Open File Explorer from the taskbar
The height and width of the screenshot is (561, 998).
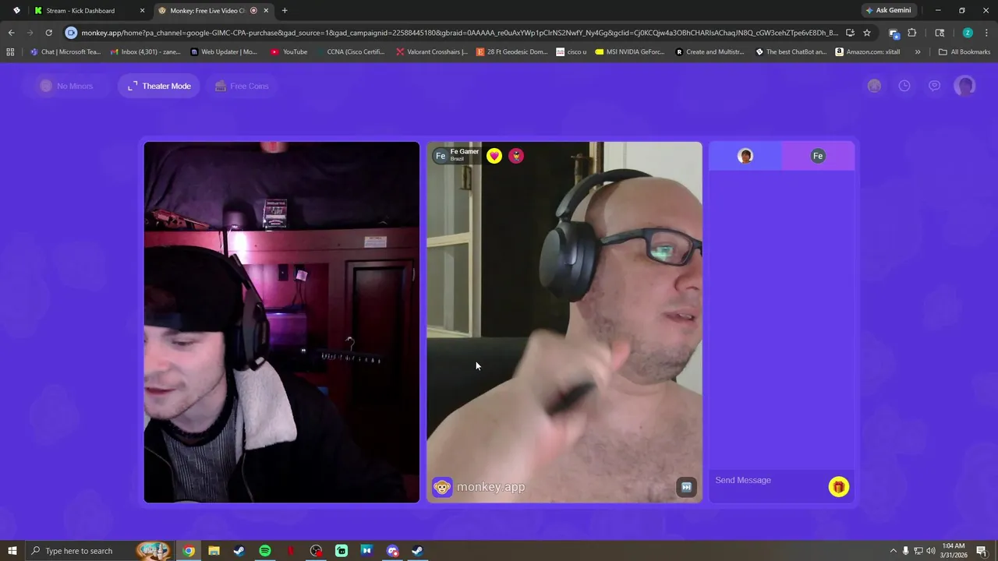[x=214, y=551]
